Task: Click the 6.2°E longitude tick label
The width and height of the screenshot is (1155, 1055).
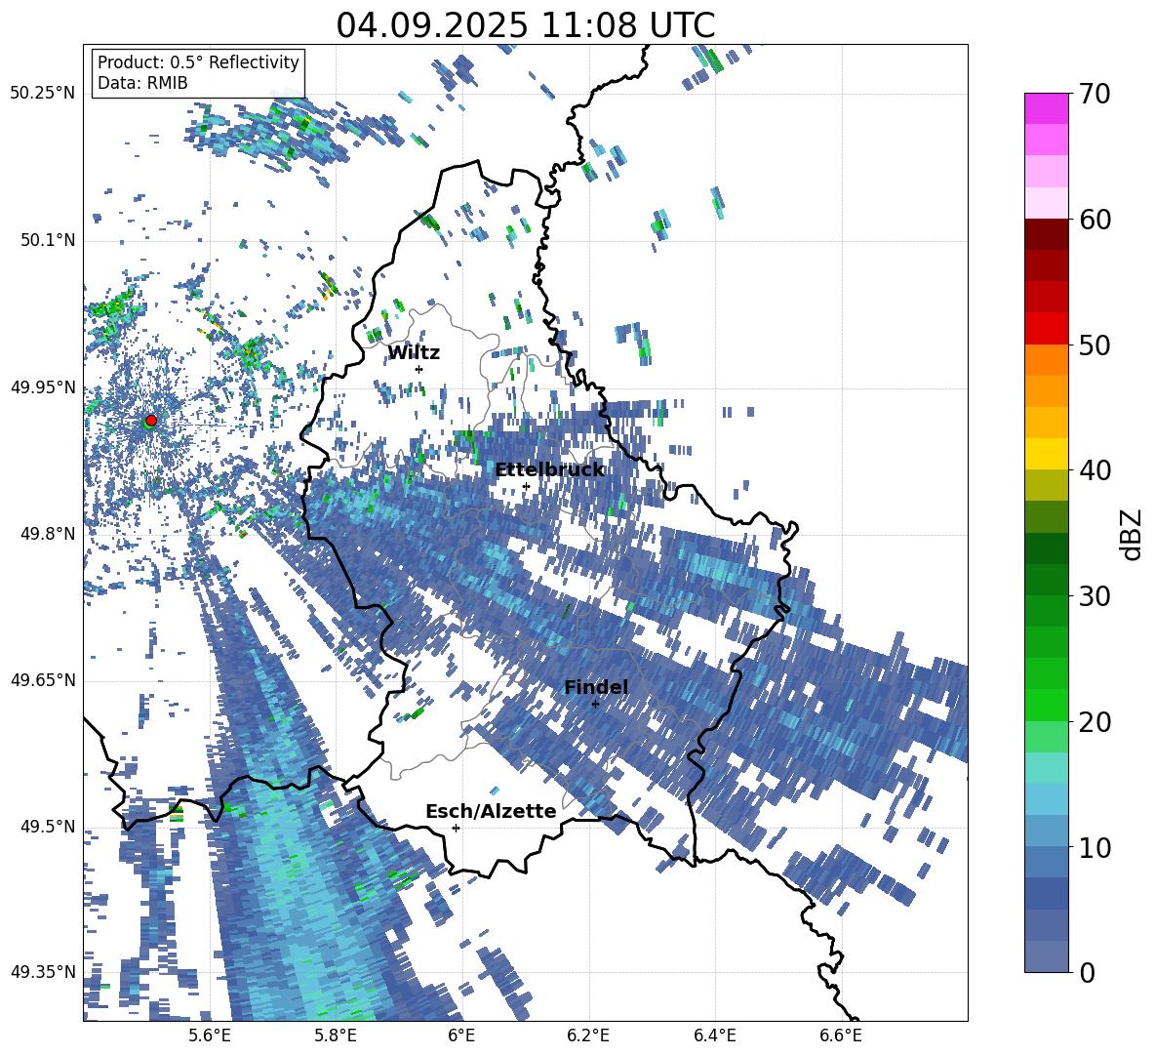Action: click(588, 1035)
